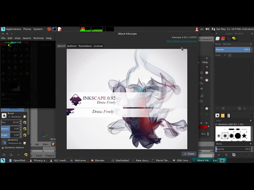
Task: Switch to Parrot Terminal taskbar item
Action: [x=161, y=160]
